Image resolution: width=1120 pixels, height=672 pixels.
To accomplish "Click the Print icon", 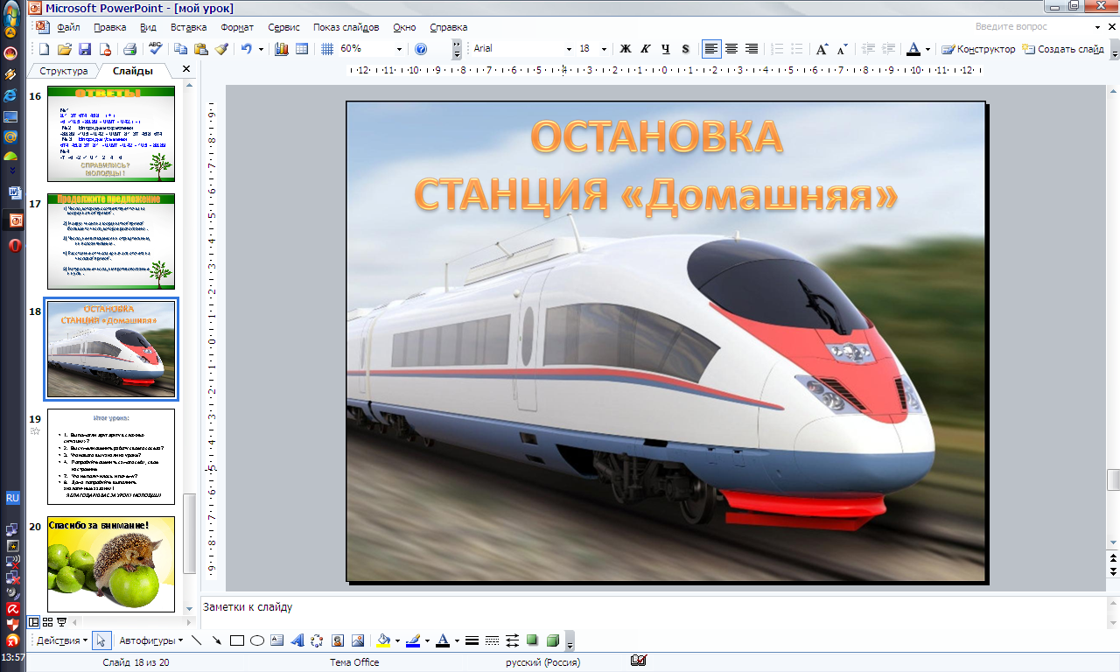I will pos(129,49).
